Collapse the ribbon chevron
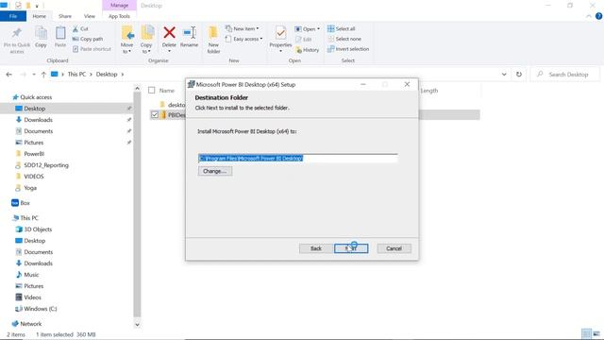The width and height of the screenshot is (604, 340). click(589, 16)
